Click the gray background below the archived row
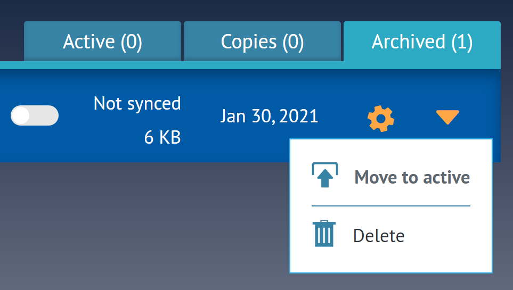The width and height of the screenshot is (513, 290). coord(144,223)
